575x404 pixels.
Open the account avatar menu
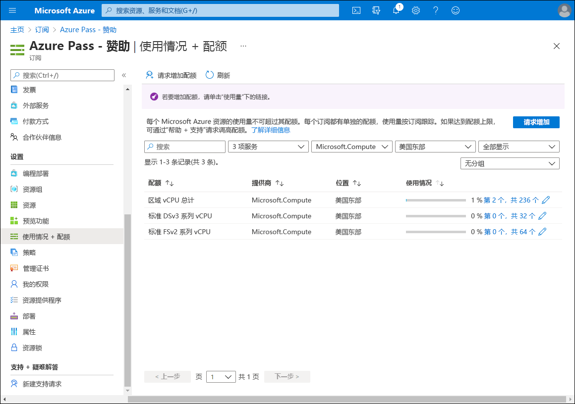[x=565, y=10]
